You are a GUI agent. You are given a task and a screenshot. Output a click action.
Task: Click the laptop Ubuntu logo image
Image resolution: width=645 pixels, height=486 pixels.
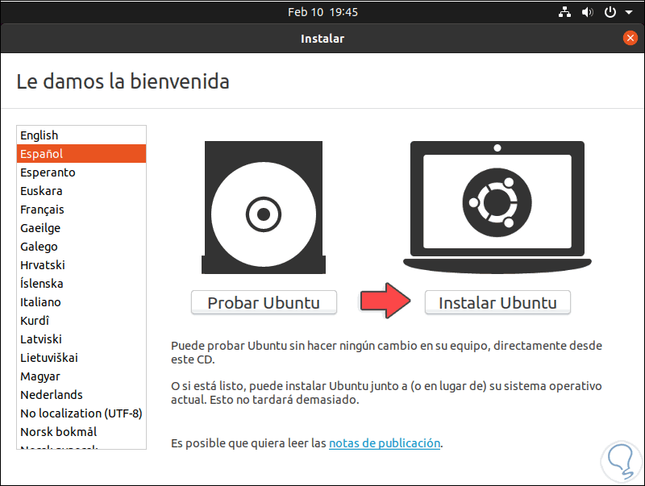tap(497, 208)
